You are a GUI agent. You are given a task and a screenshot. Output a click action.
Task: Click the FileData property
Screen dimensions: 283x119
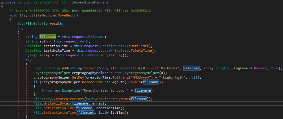[90, 55]
